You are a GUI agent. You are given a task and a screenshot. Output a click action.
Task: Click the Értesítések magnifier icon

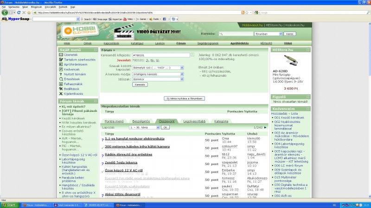61,79
